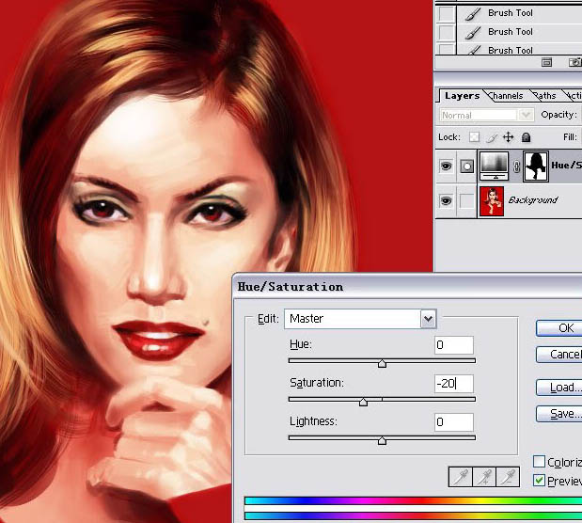Image resolution: width=582 pixels, height=523 pixels.
Task: Select the Background layer thumbnail
Action: (492, 201)
